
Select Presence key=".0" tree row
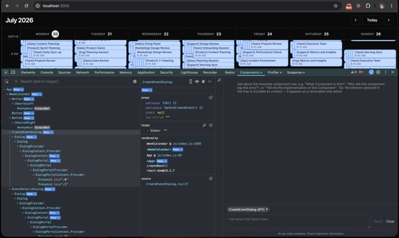point(70,180)
